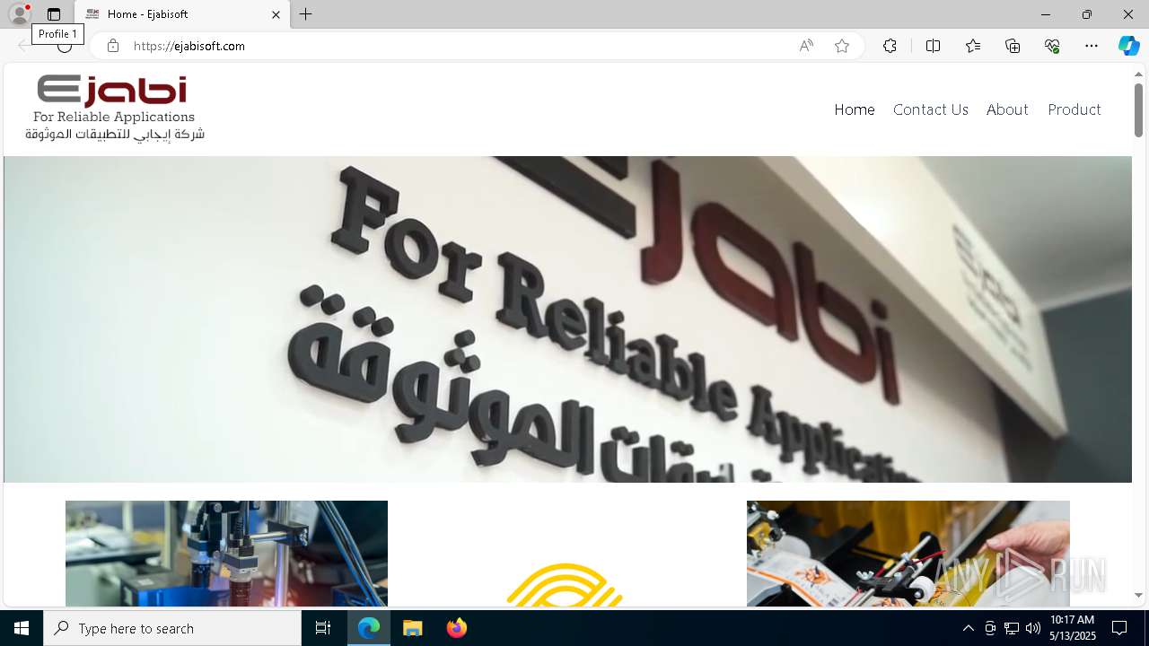Activate Read aloud icon in address bar
The height and width of the screenshot is (646, 1149).
[806, 46]
